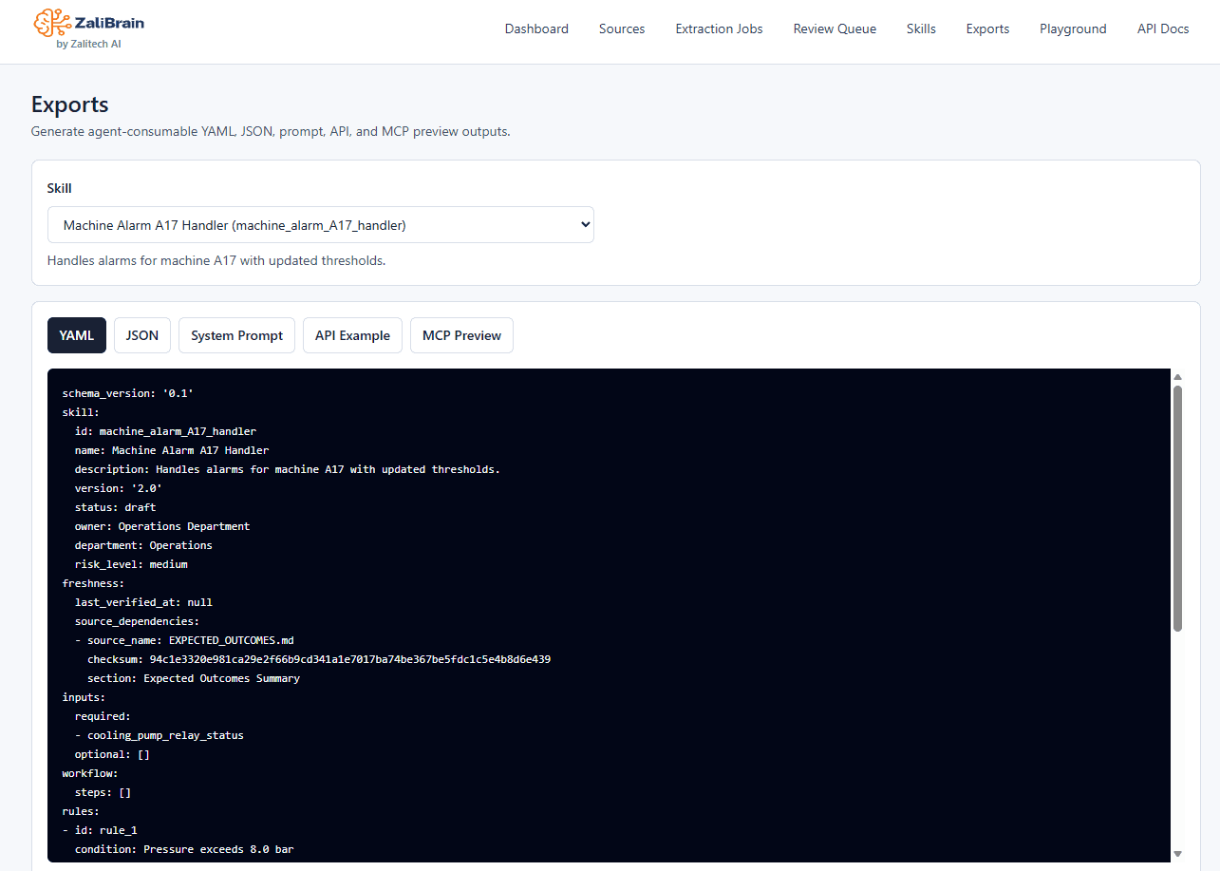Viewport: 1220px width, 871px height.
Task: Click the 'section: Expected Outcomes Summary' line
Action: coord(194,678)
